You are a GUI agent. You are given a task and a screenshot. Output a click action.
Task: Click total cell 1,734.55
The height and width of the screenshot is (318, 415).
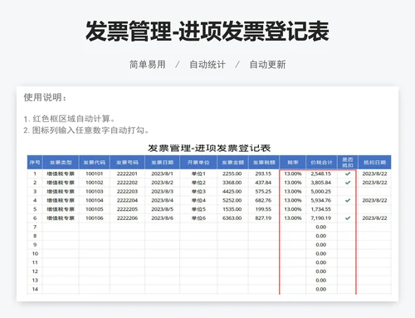click(321, 209)
